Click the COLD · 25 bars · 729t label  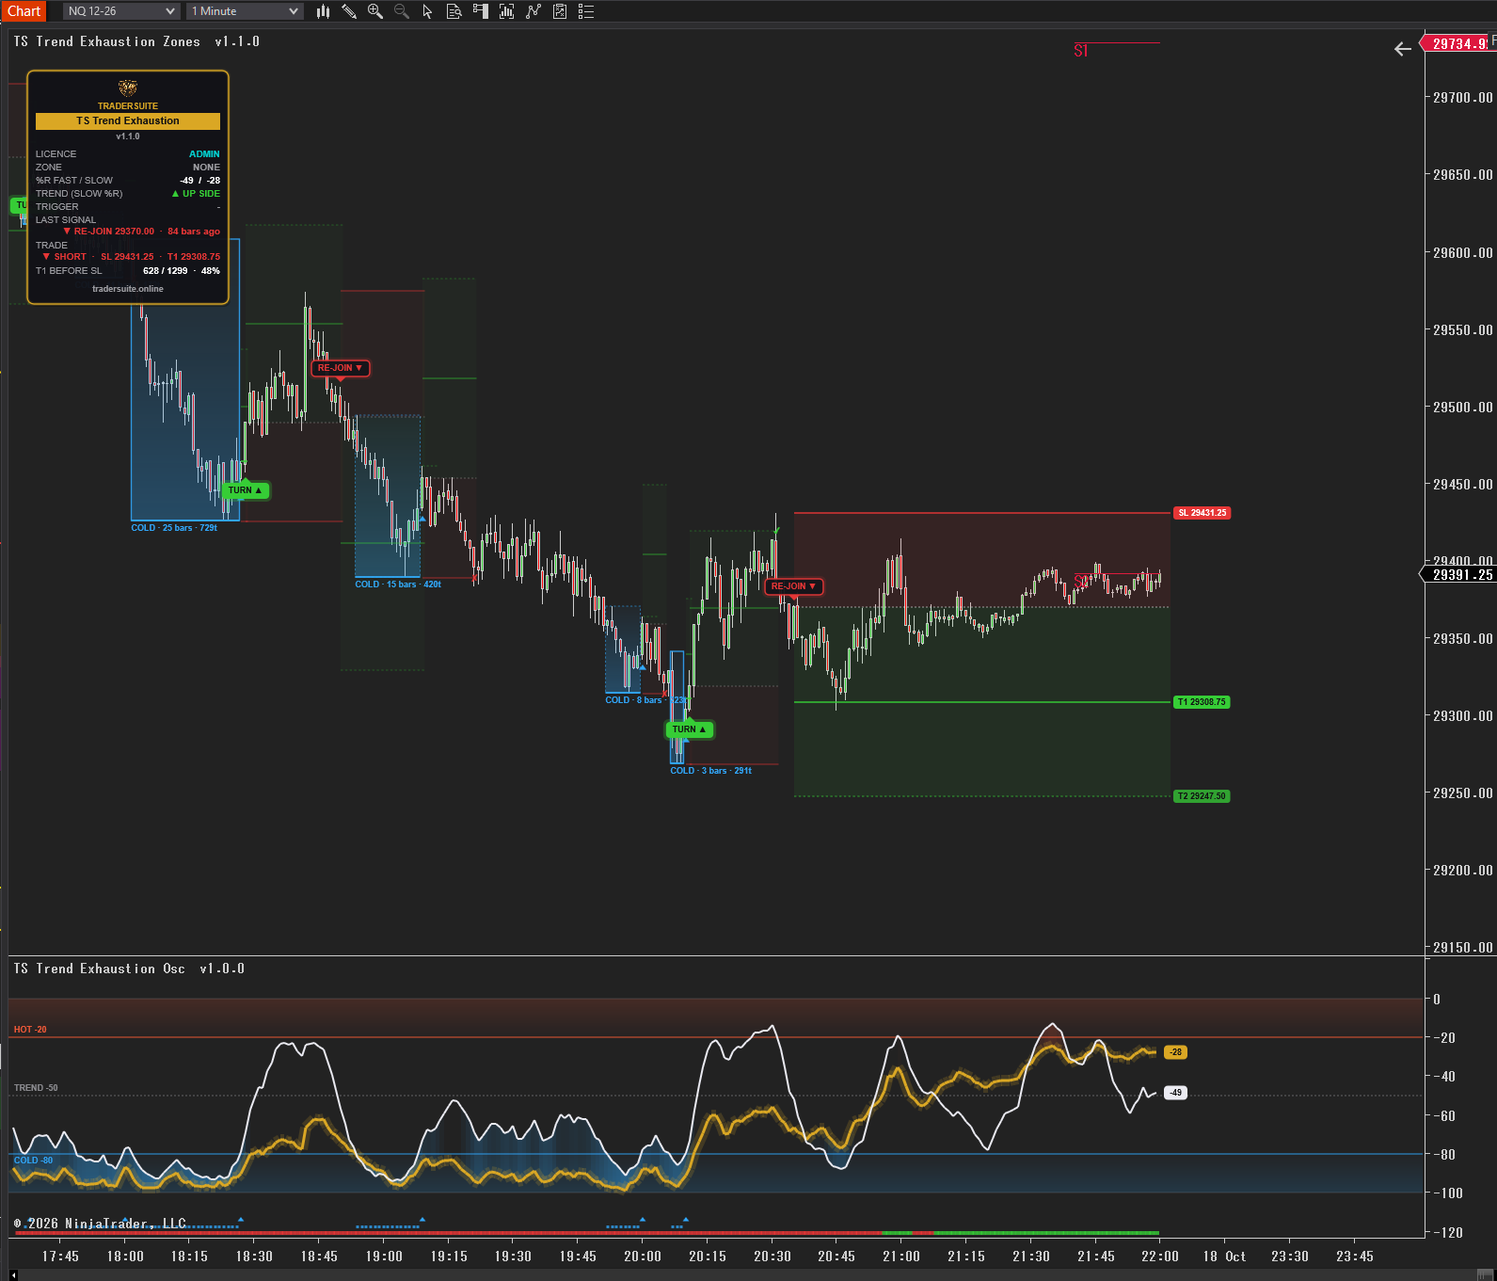pos(174,528)
